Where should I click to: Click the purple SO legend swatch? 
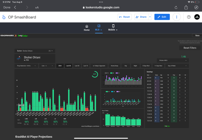click(117, 73)
